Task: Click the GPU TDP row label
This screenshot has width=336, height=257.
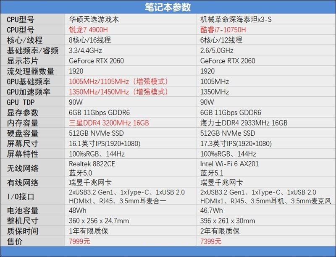Action: (x=21, y=102)
